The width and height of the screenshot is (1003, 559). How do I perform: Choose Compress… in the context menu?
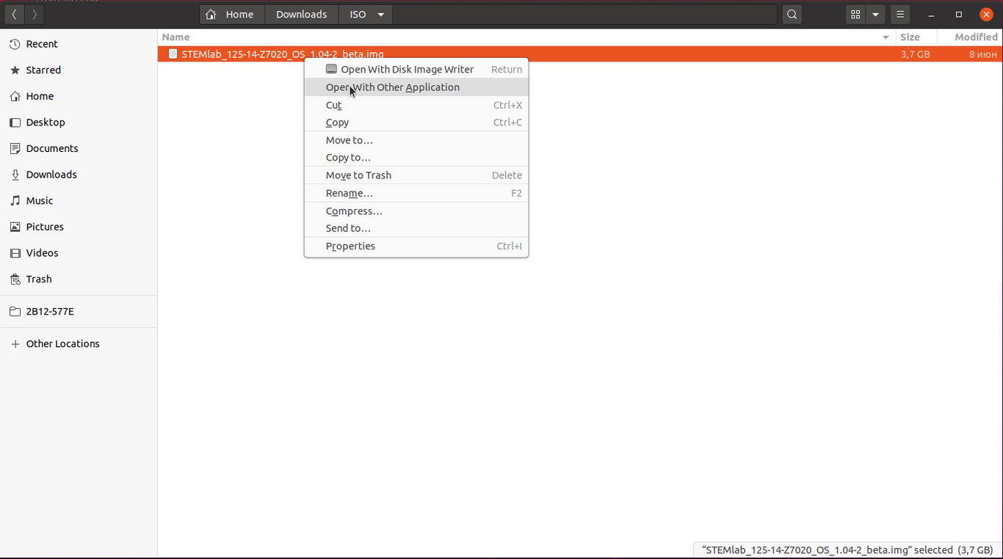pyautogui.click(x=416, y=211)
